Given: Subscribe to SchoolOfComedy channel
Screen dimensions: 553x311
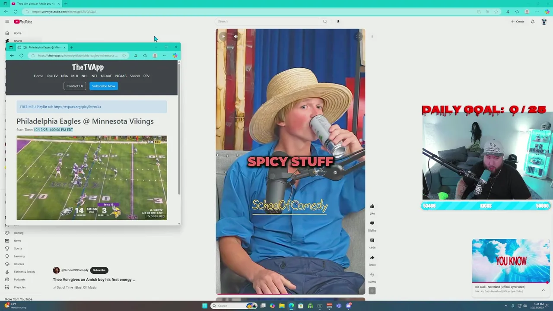Looking at the screenshot, I should point(99,270).
